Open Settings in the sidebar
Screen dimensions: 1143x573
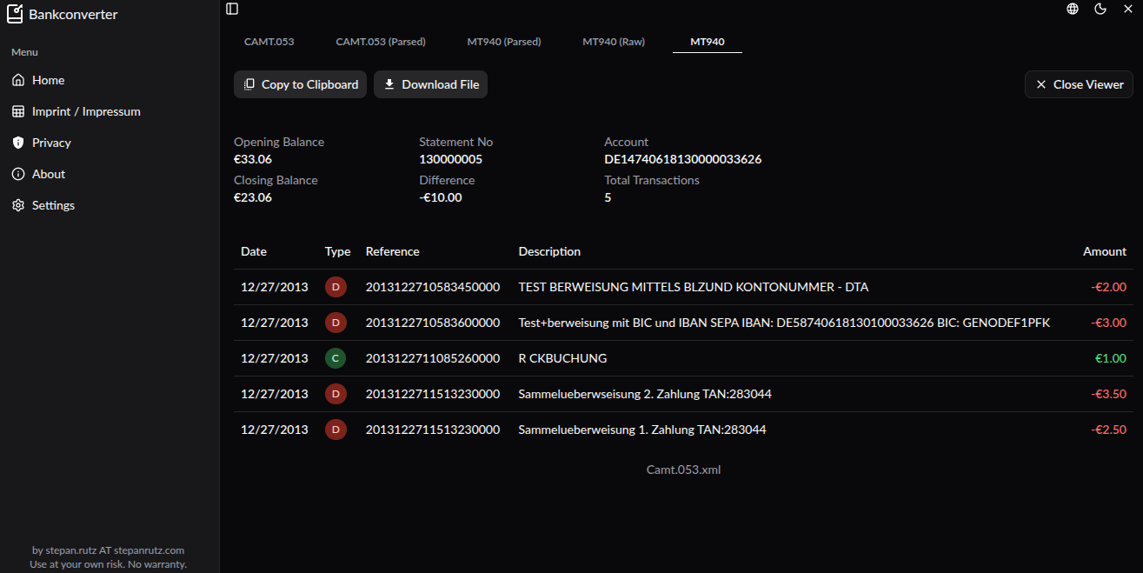[x=53, y=205]
